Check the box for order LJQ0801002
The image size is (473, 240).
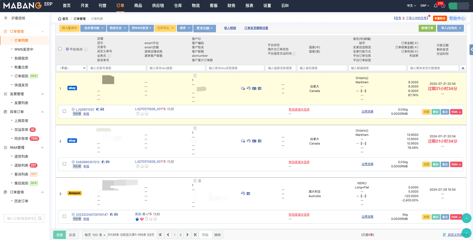[64, 111]
